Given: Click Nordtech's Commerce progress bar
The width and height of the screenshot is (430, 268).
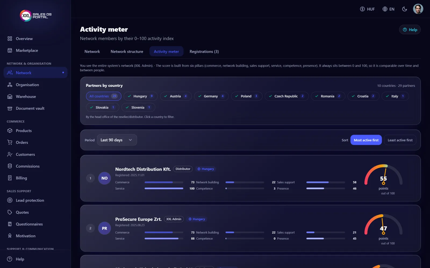Looking at the screenshot, I should point(164,182).
